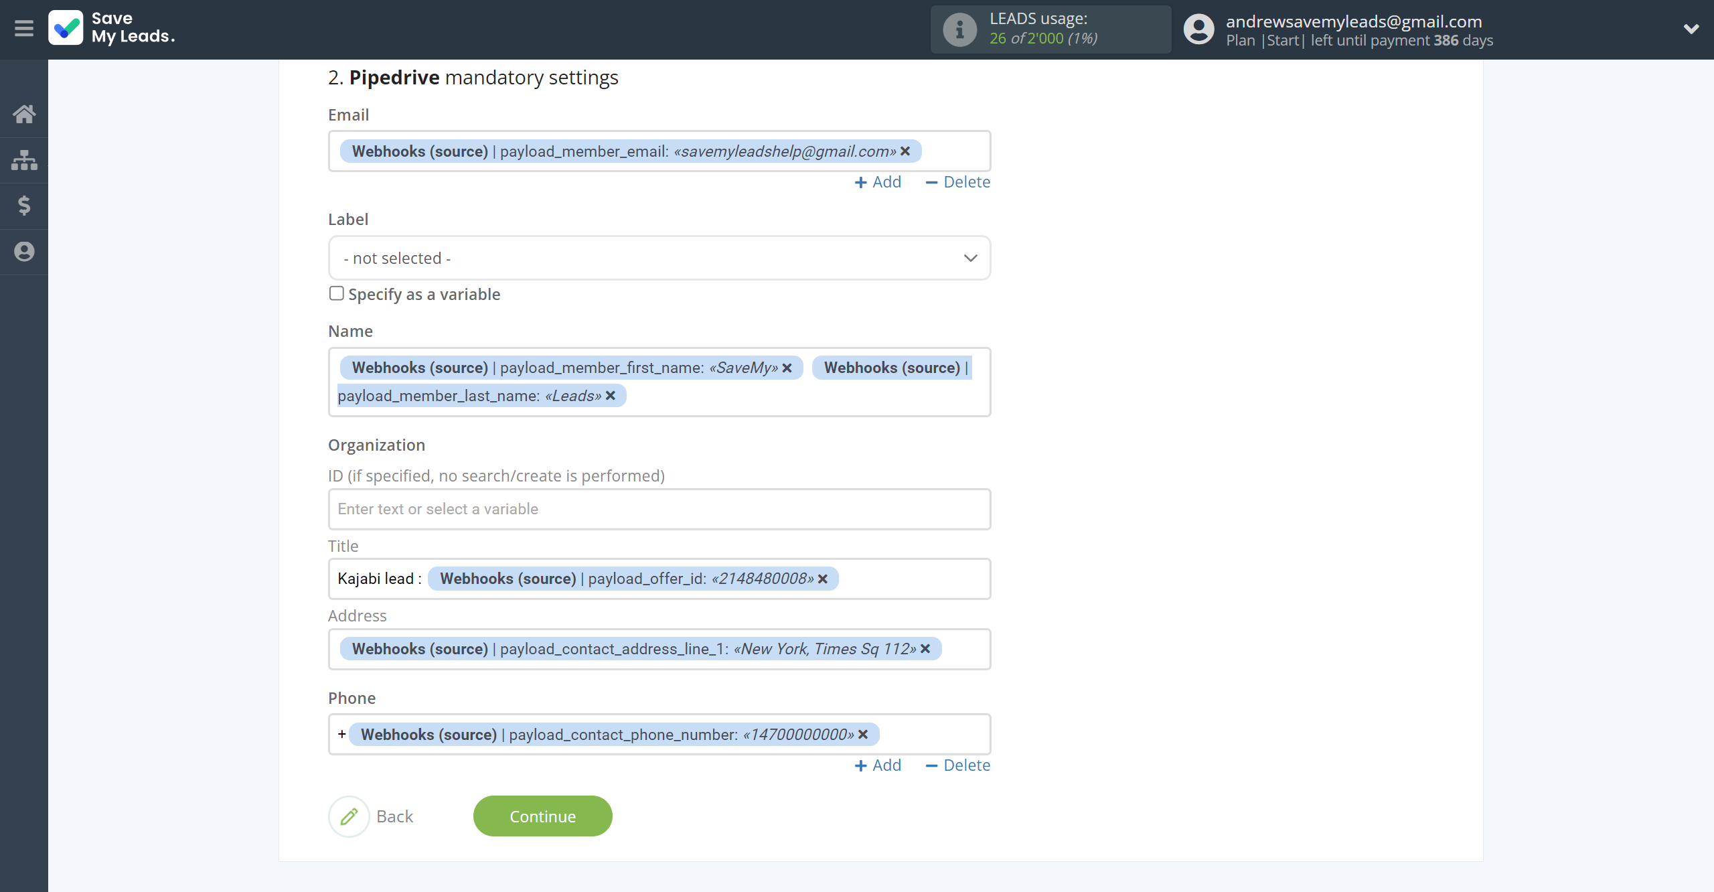Click the Back pencil icon
The width and height of the screenshot is (1714, 892).
349,816
